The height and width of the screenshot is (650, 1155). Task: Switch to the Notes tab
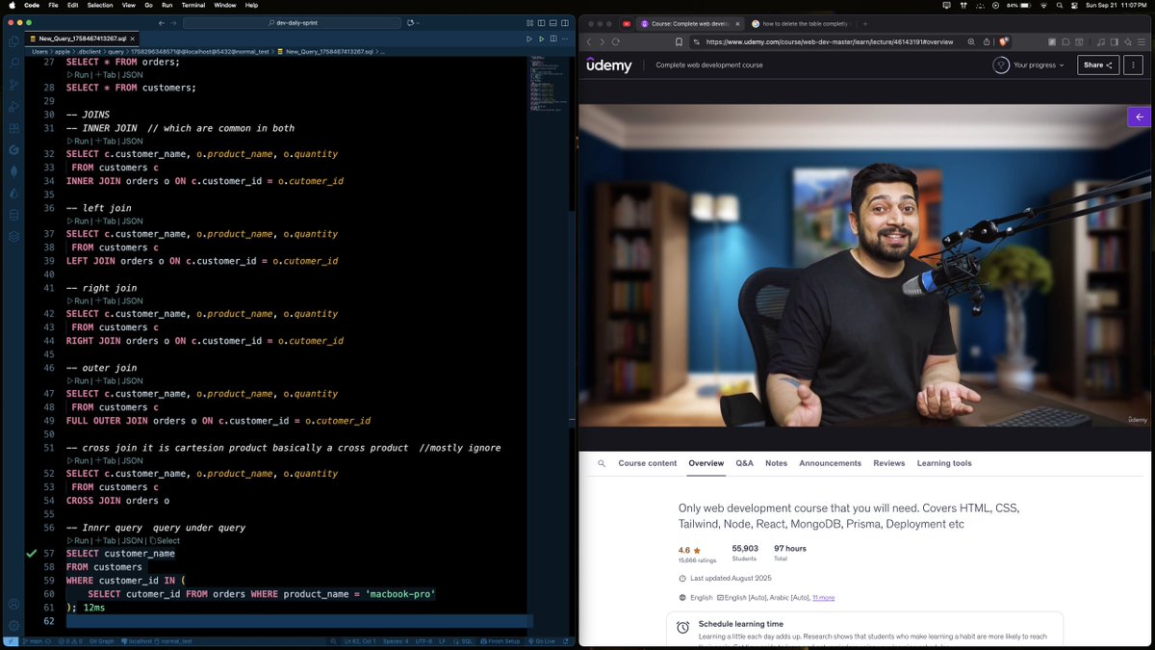(x=776, y=463)
